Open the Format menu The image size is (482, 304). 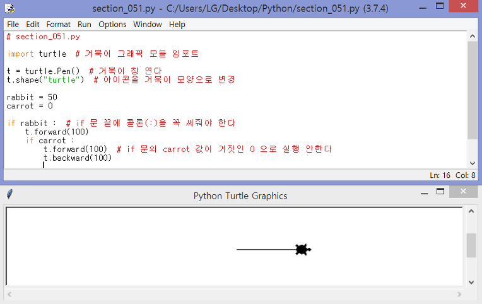pyautogui.click(x=59, y=25)
